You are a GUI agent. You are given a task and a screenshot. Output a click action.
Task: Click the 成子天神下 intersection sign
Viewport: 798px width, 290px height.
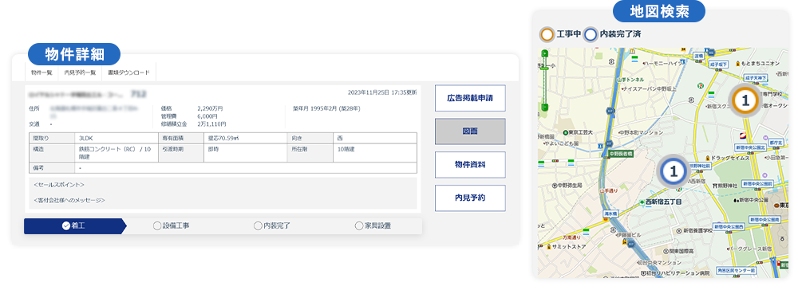pyautogui.click(x=756, y=78)
